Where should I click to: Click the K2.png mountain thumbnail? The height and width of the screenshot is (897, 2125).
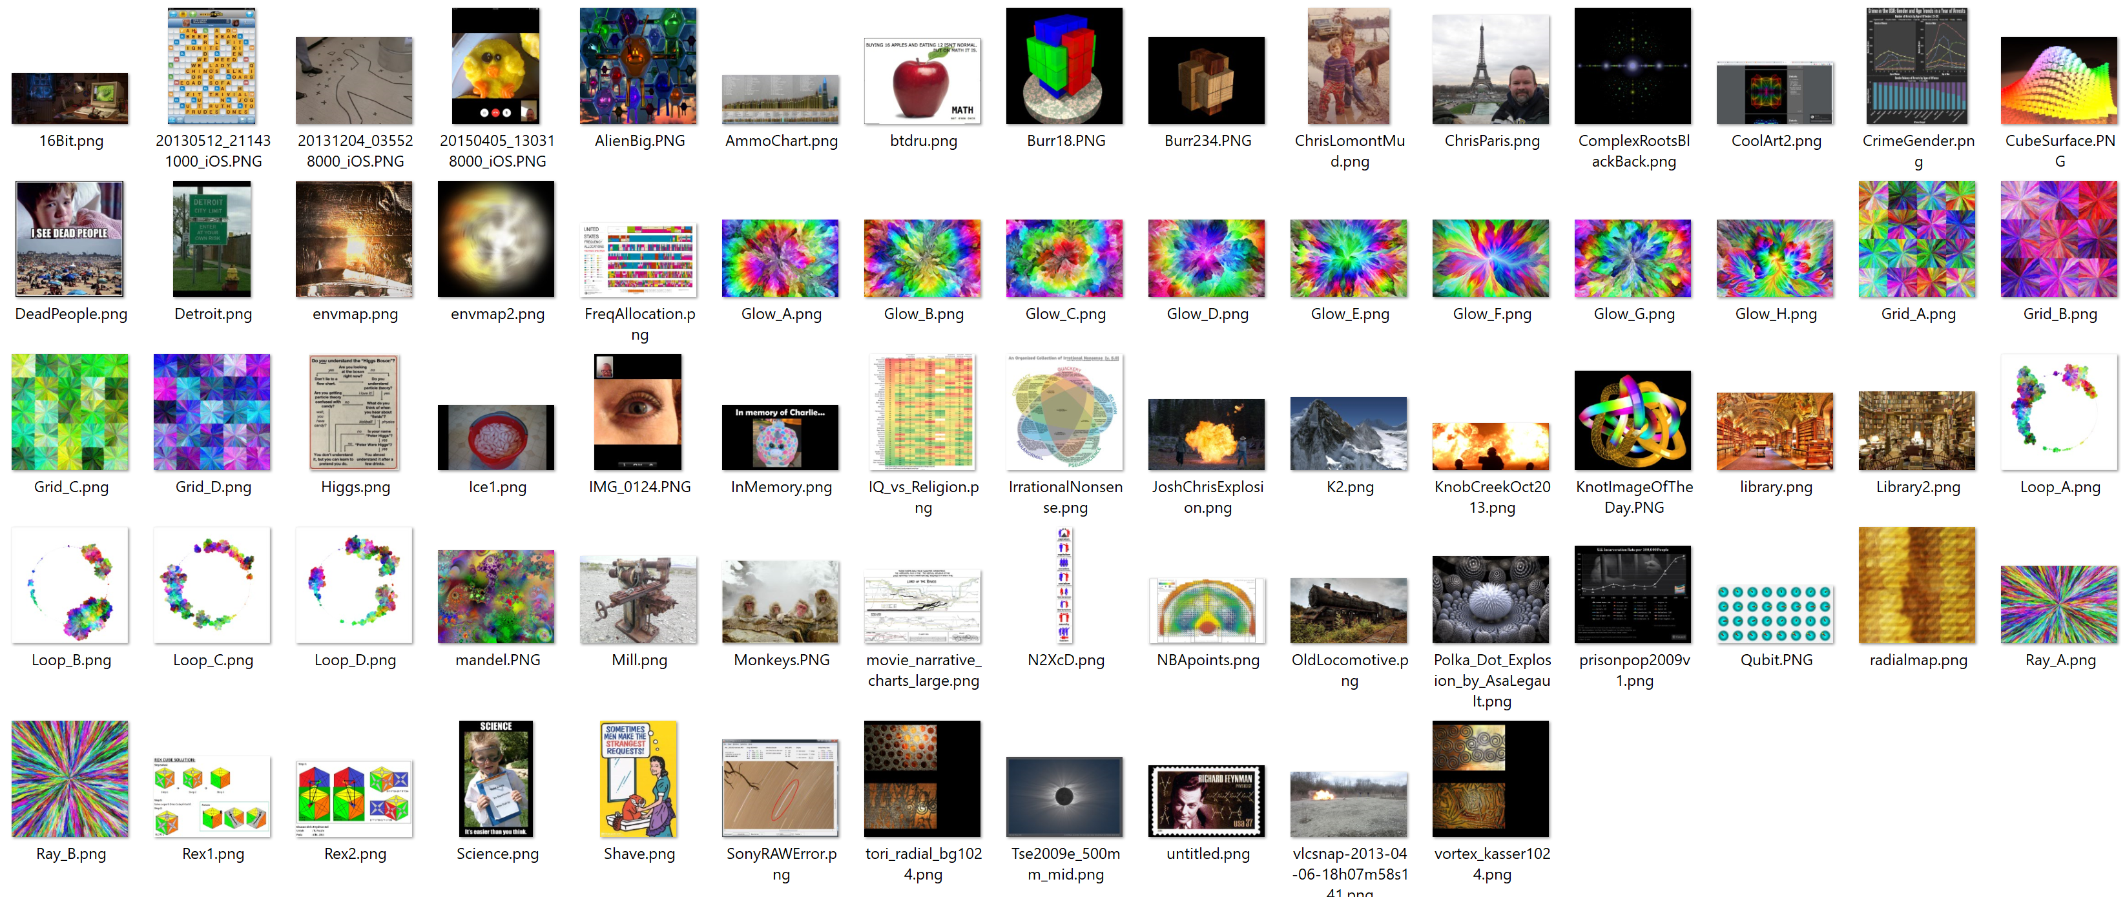click(1348, 434)
